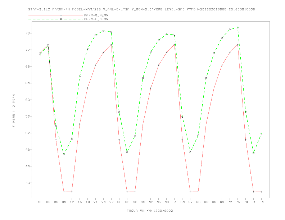Click the x-axis tick label 42

(x=151, y=202)
